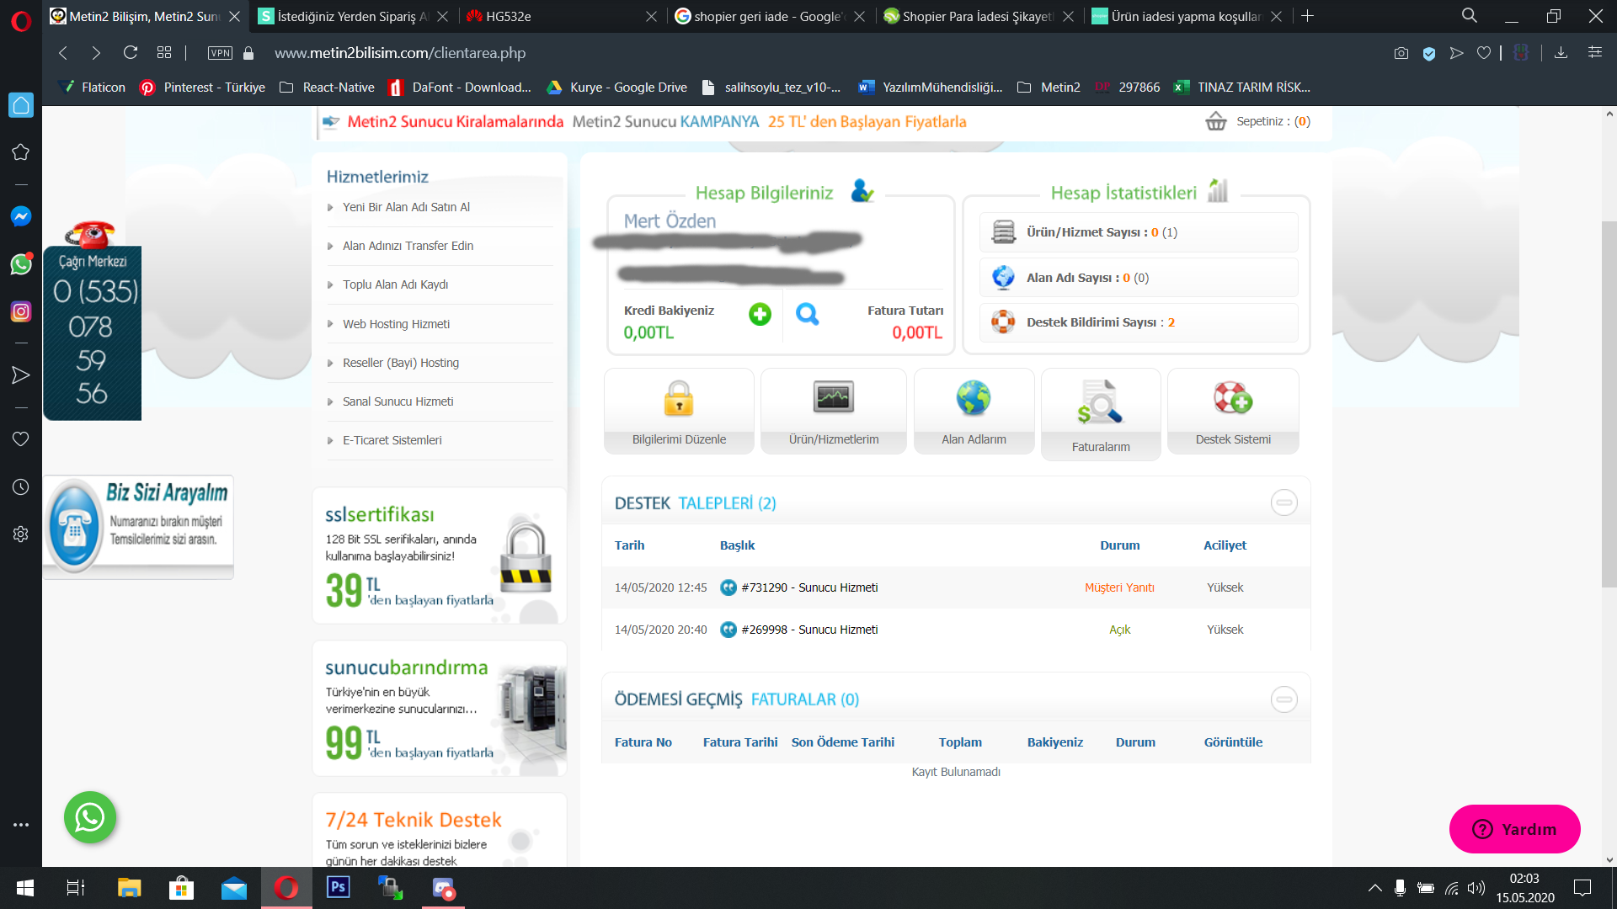Open the sunucu barındırma promo banner
Viewport: 1617px width, 909px height.
pyautogui.click(x=439, y=708)
